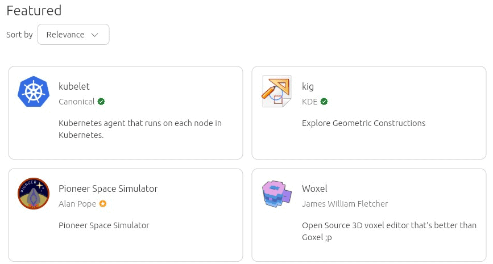The width and height of the screenshot is (493, 264).
Task: Click Canonical's green verified checkmark
Action: (x=101, y=102)
